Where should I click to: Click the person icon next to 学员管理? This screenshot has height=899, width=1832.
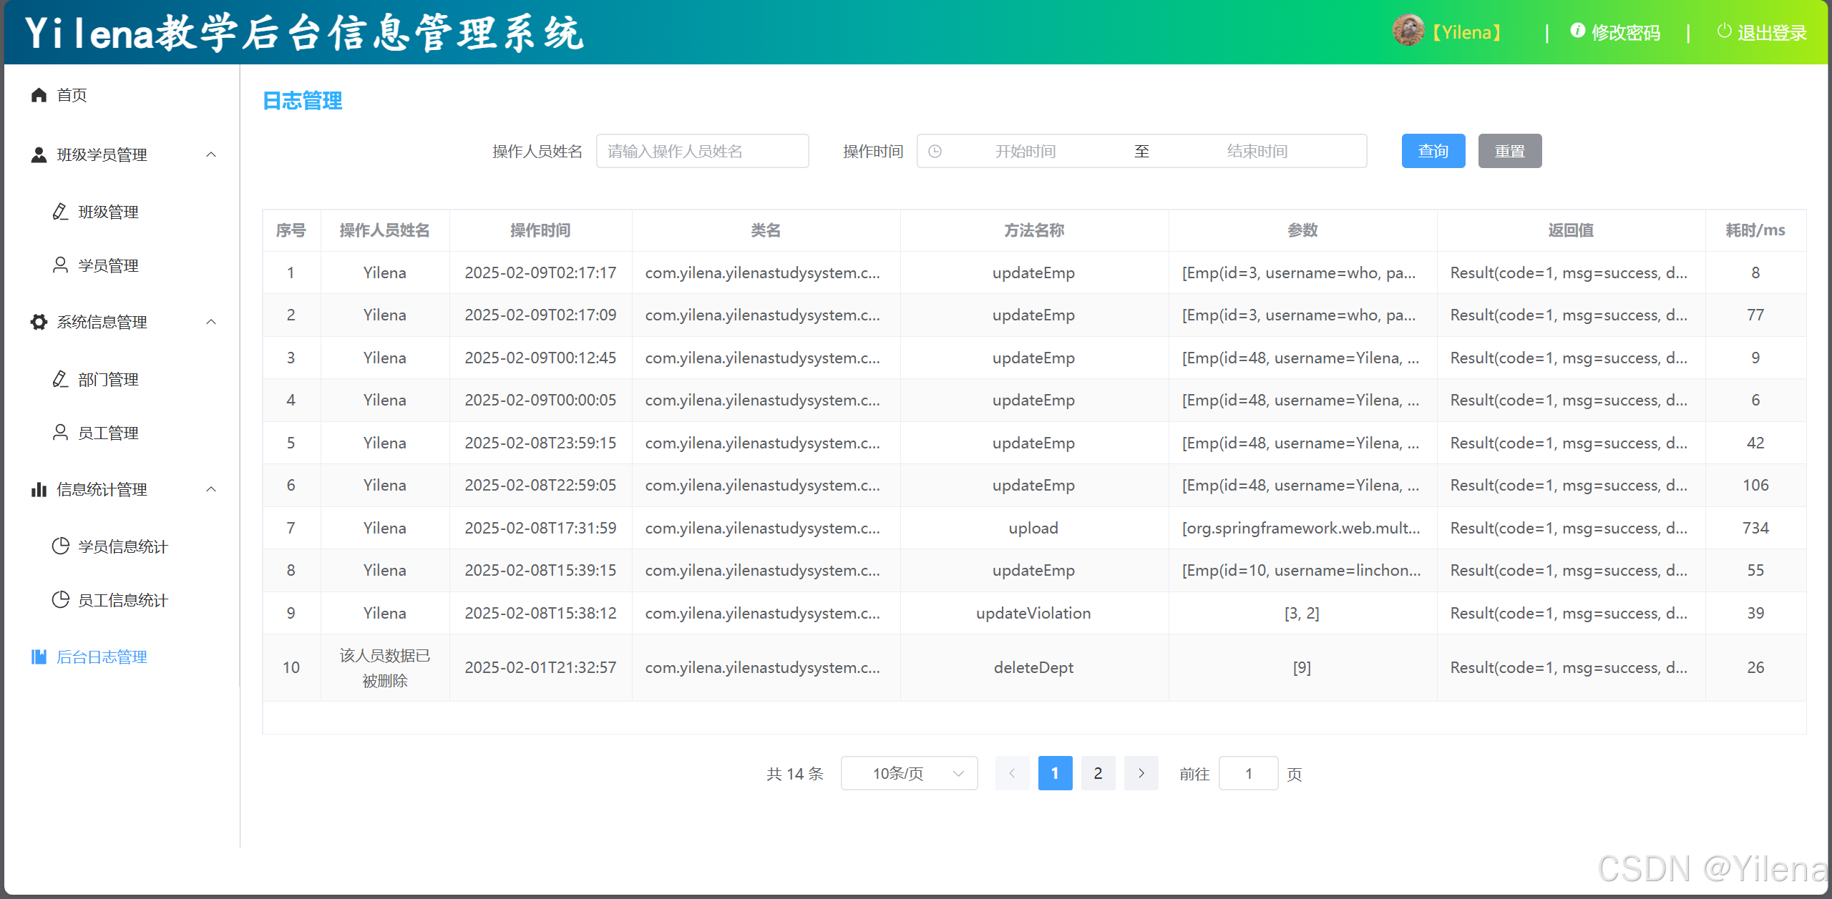coord(60,265)
